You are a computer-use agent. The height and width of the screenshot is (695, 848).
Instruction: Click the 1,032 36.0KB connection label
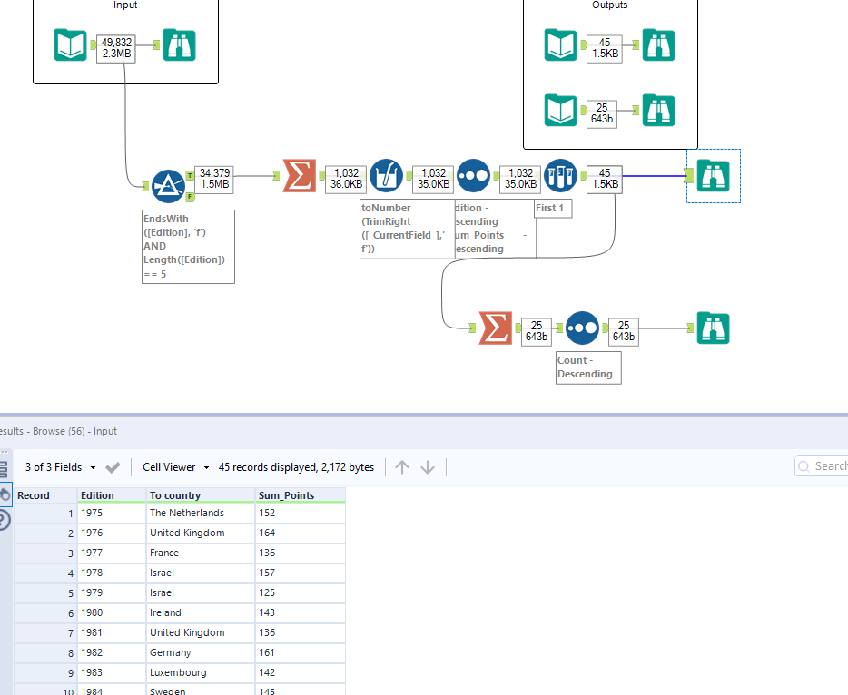click(x=346, y=179)
